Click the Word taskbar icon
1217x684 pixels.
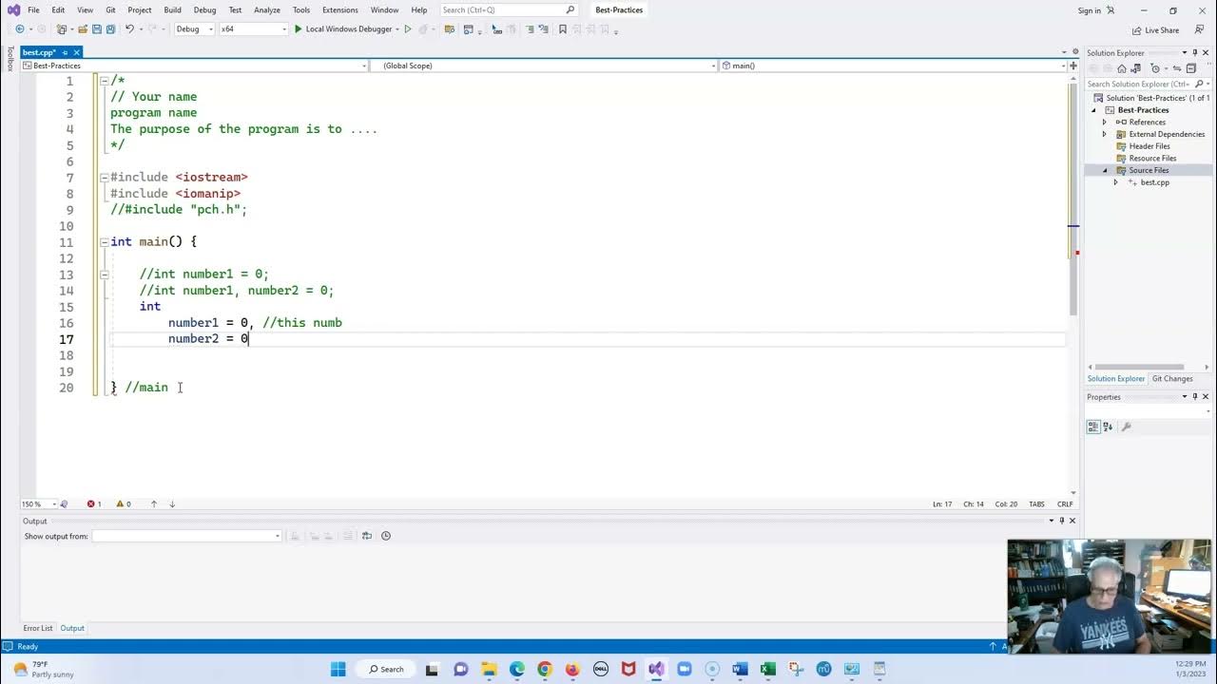[x=740, y=669]
